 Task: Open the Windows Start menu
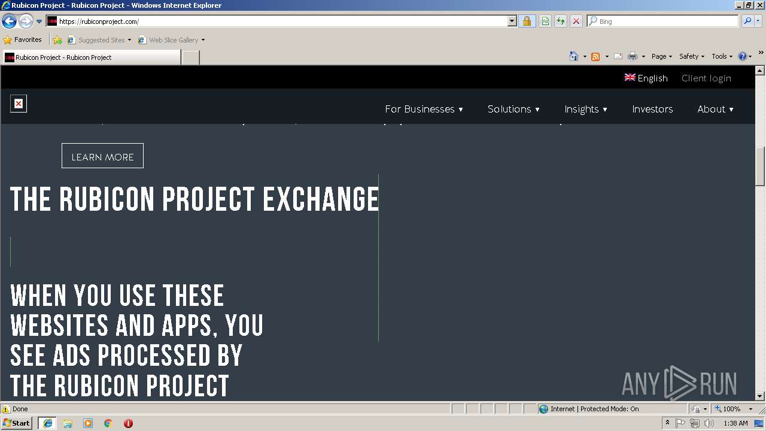(x=17, y=423)
